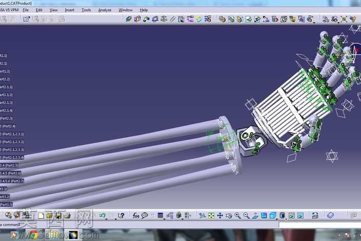
Task: Expand the Multi Instantiation dropdown arrow
Action: pos(314,23)
